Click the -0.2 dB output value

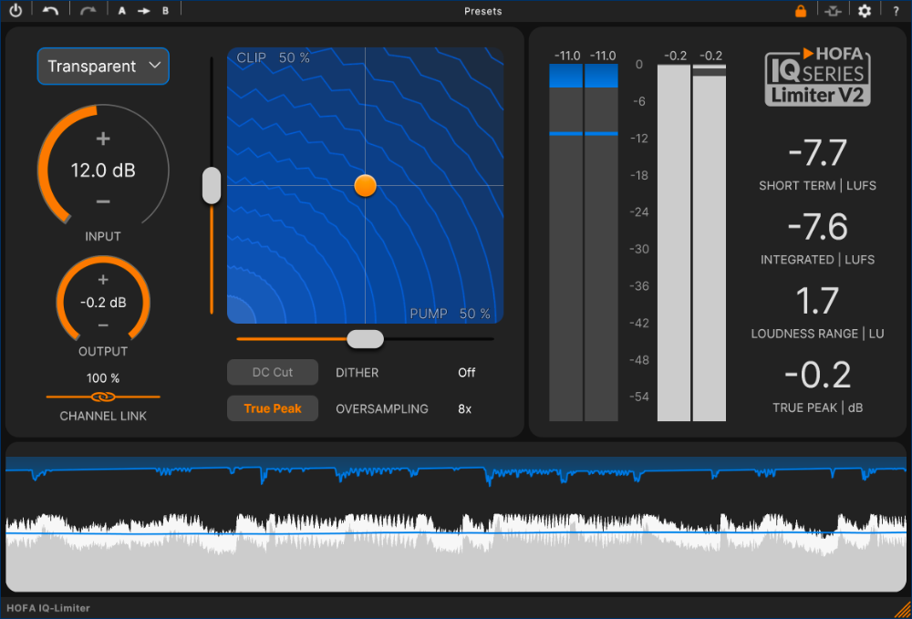click(x=103, y=303)
